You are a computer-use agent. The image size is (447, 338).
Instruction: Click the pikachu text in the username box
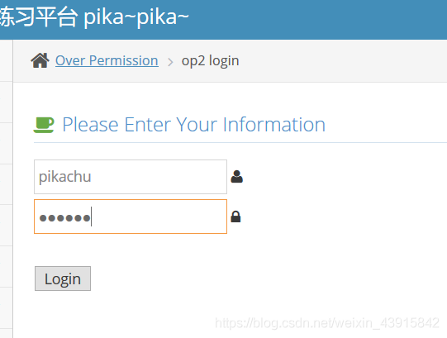(x=65, y=177)
